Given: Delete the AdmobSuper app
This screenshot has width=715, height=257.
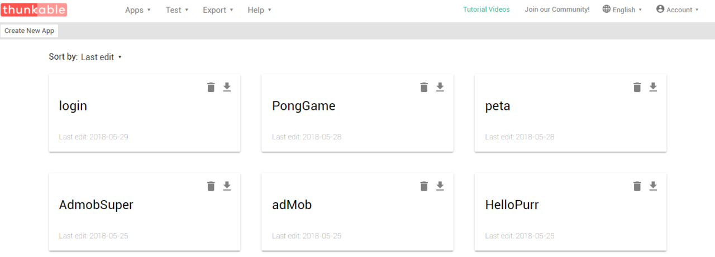Looking at the screenshot, I should click(211, 186).
